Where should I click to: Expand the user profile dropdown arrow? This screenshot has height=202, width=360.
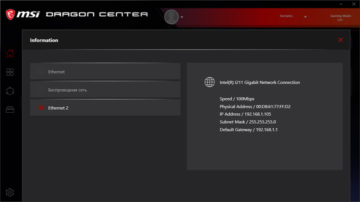(182, 17)
